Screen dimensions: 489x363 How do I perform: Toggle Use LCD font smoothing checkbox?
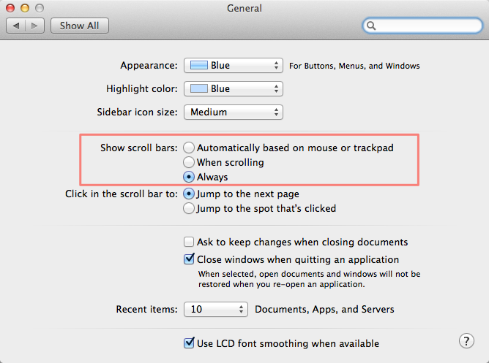[190, 343]
